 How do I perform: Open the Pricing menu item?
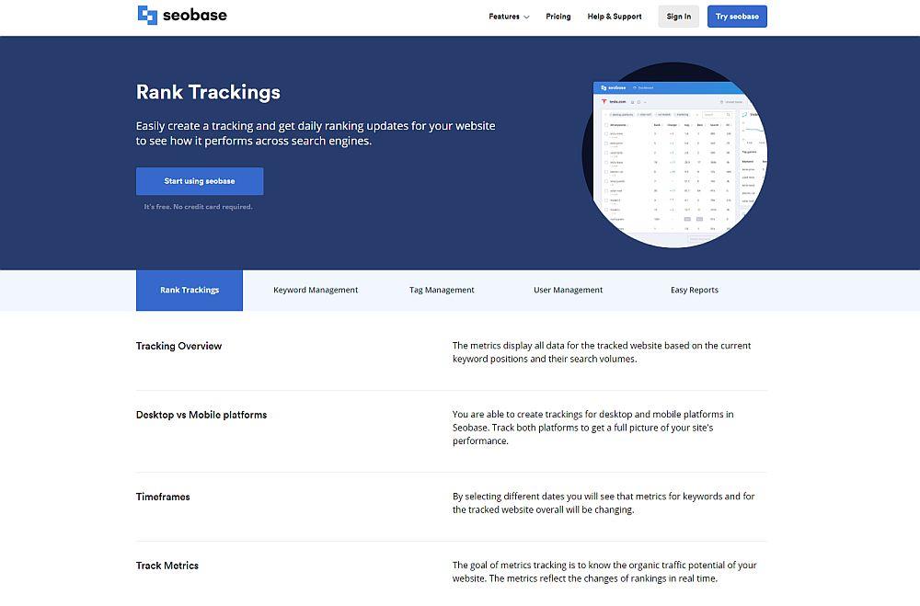pos(558,16)
